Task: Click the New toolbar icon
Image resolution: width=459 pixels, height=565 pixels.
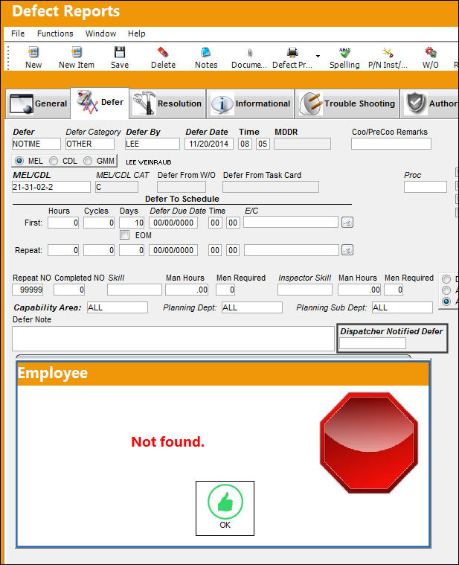Action: 33,53
